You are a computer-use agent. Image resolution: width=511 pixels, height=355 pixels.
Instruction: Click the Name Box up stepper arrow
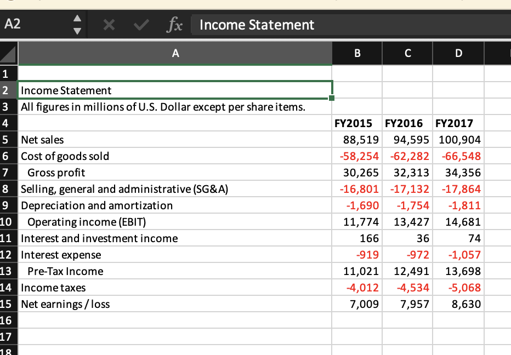point(77,20)
